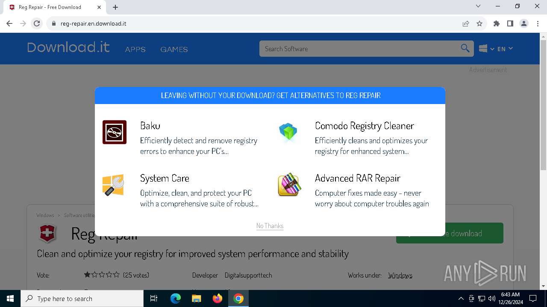Click the taskbar search box
Viewport: 547px width, 307px height.
82,298
